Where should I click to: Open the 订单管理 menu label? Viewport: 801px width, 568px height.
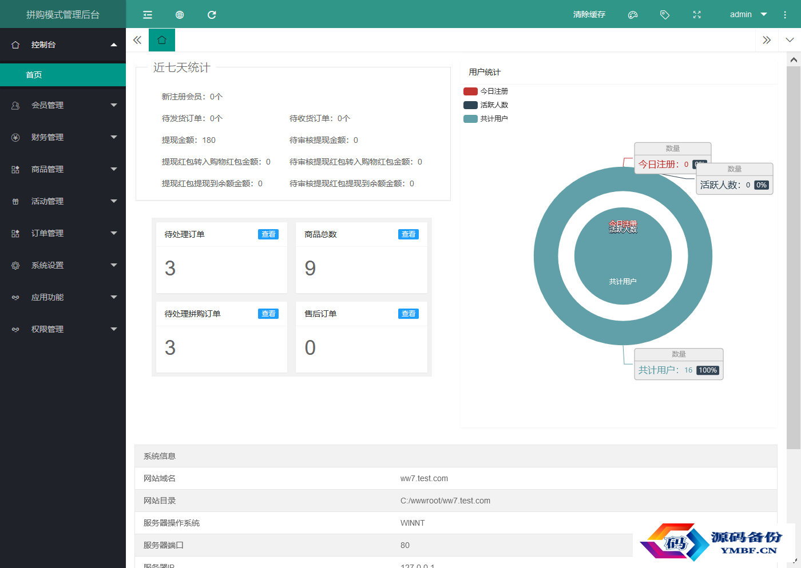[x=47, y=233]
